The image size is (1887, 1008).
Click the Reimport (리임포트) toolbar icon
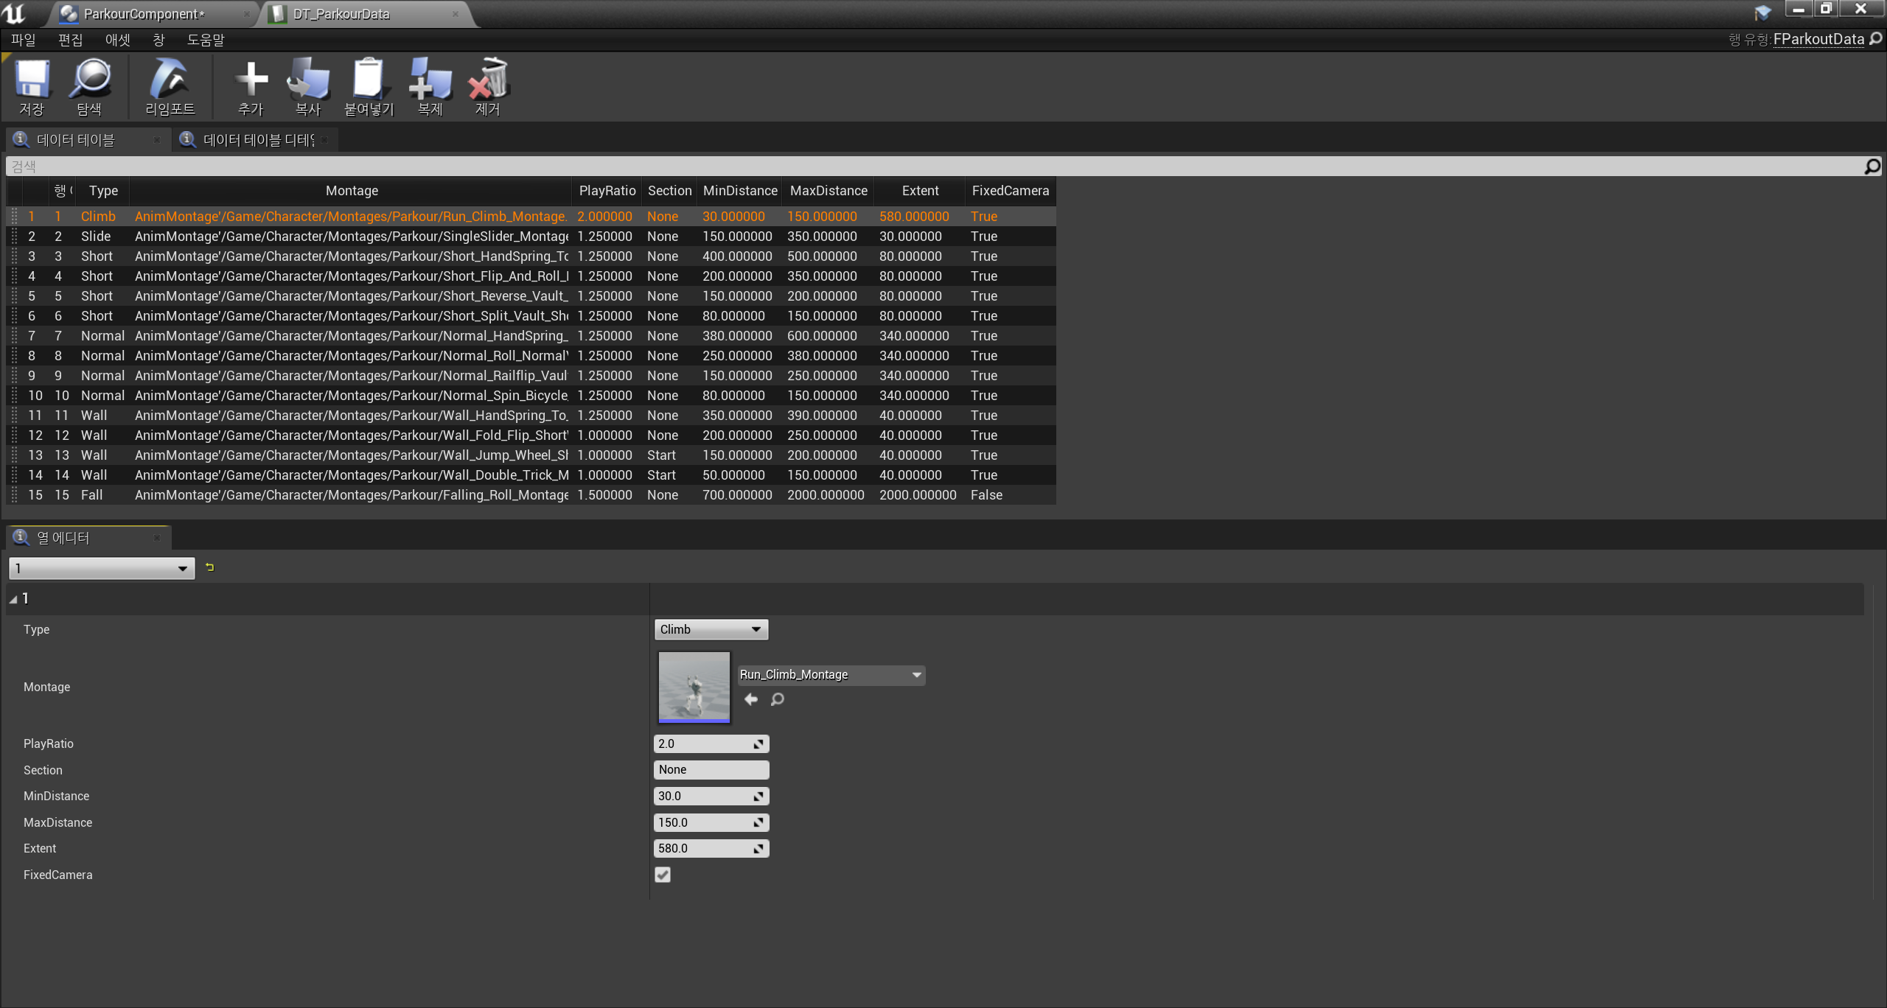click(170, 80)
